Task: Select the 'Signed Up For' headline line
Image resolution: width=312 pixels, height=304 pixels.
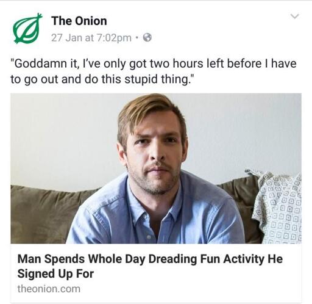Action: (55, 273)
